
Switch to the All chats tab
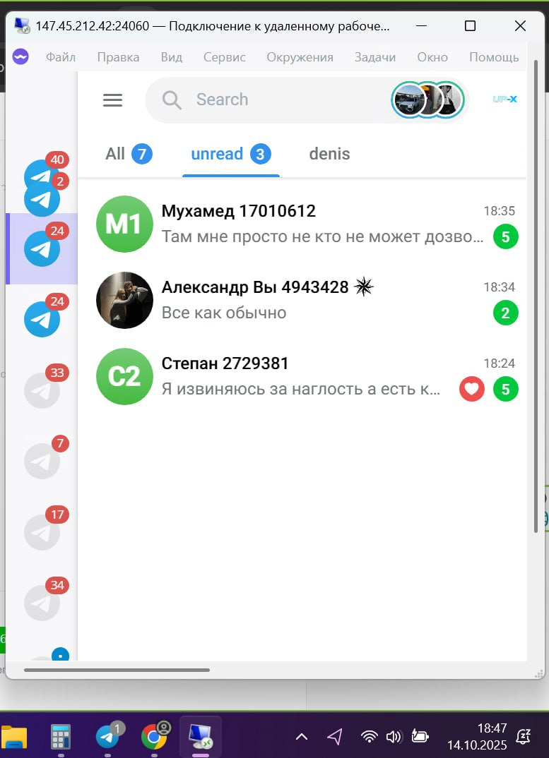[129, 154]
